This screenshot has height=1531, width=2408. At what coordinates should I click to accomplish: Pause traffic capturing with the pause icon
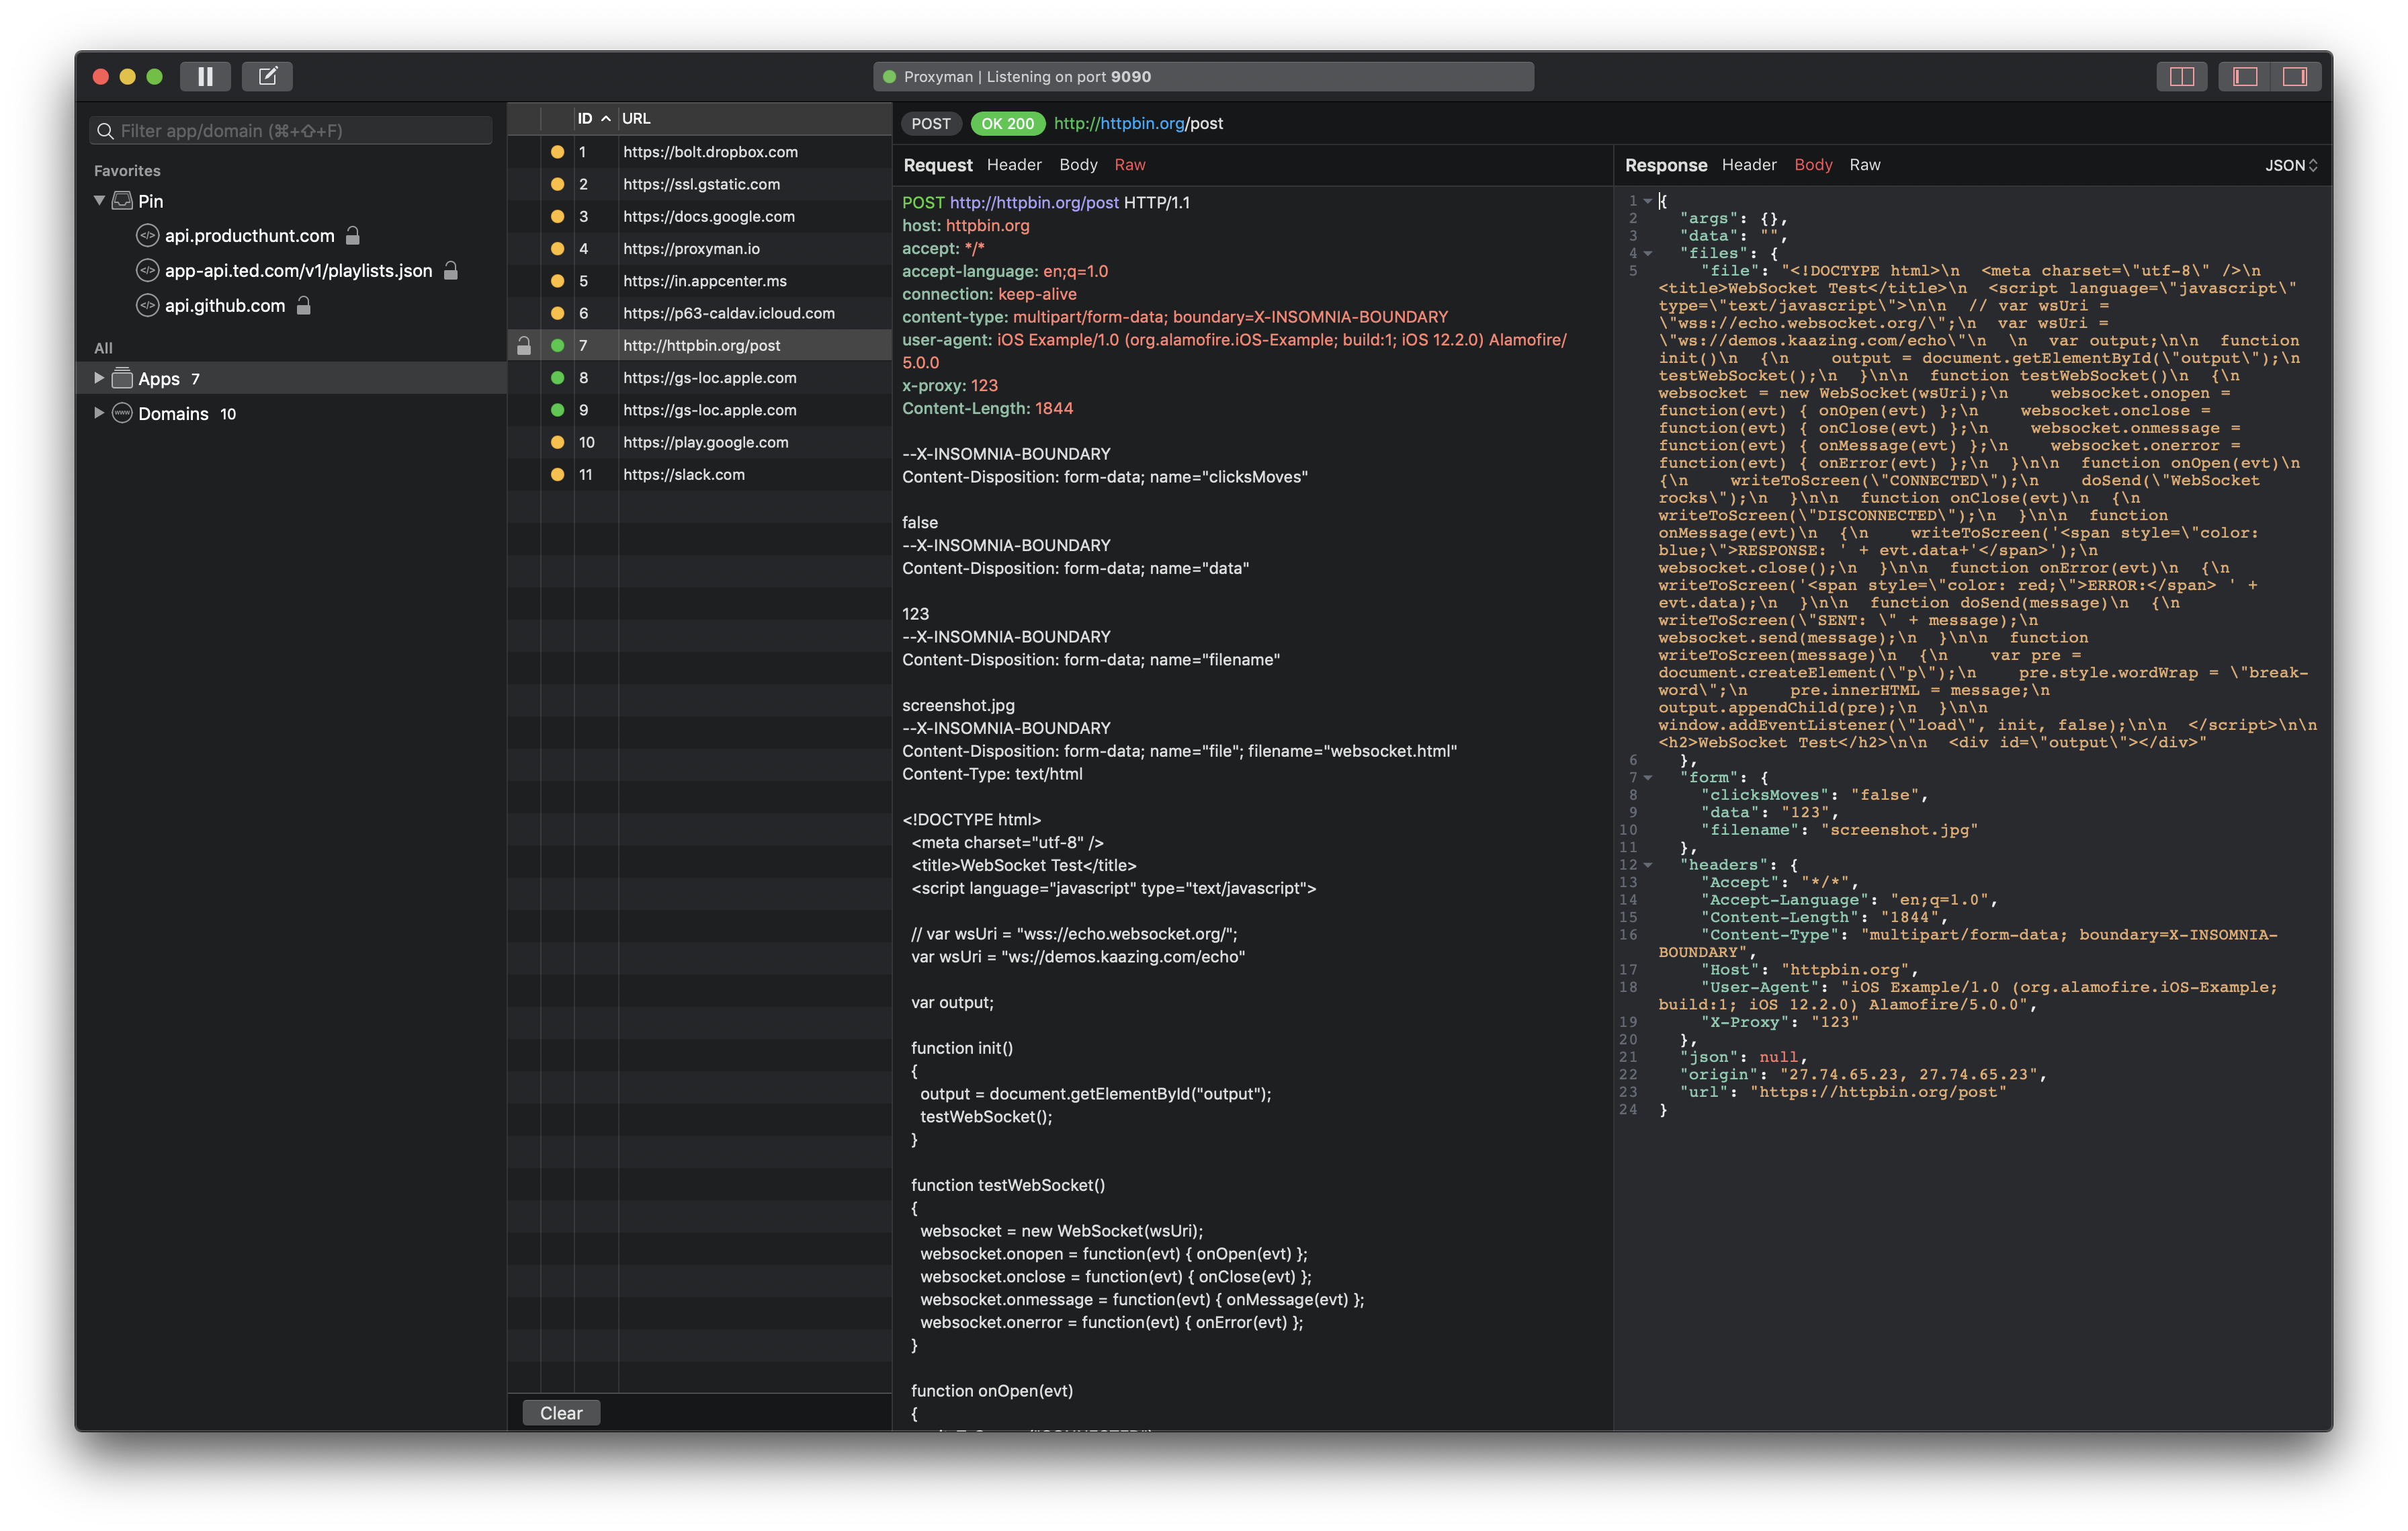coord(205,76)
